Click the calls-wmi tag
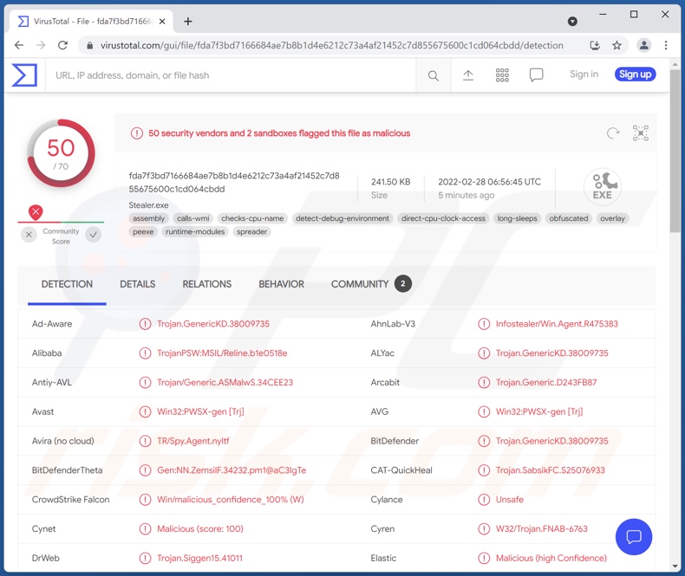Image resolution: width=685 pixels, height=576 pixels. click(x=193, y=218)
